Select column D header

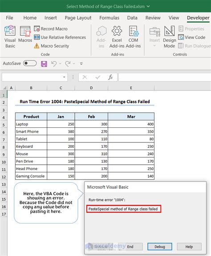(x=91, y=88)
